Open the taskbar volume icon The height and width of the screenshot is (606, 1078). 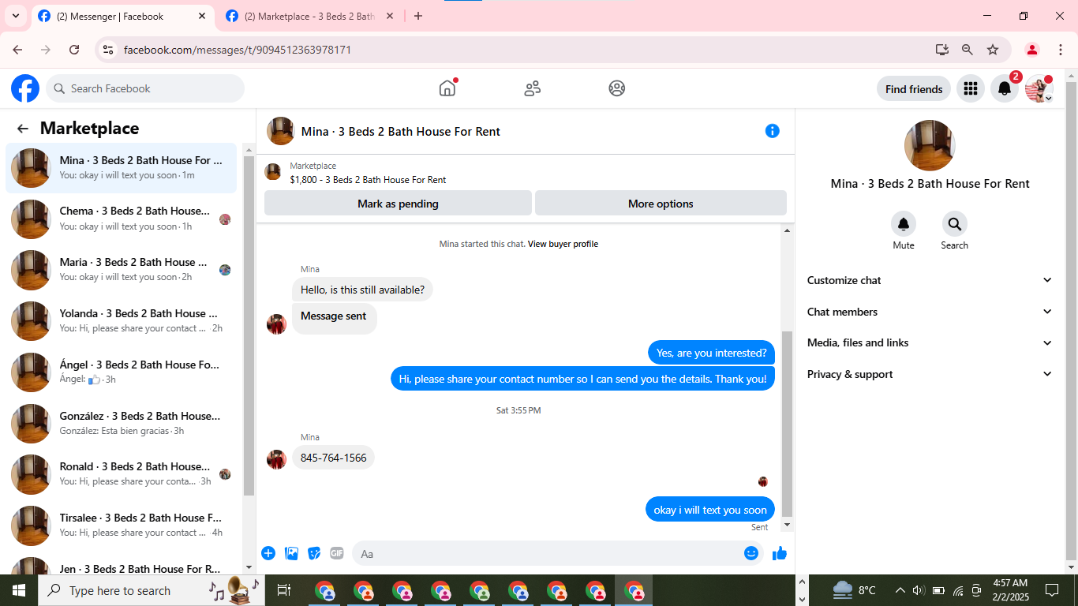[919, 590]
